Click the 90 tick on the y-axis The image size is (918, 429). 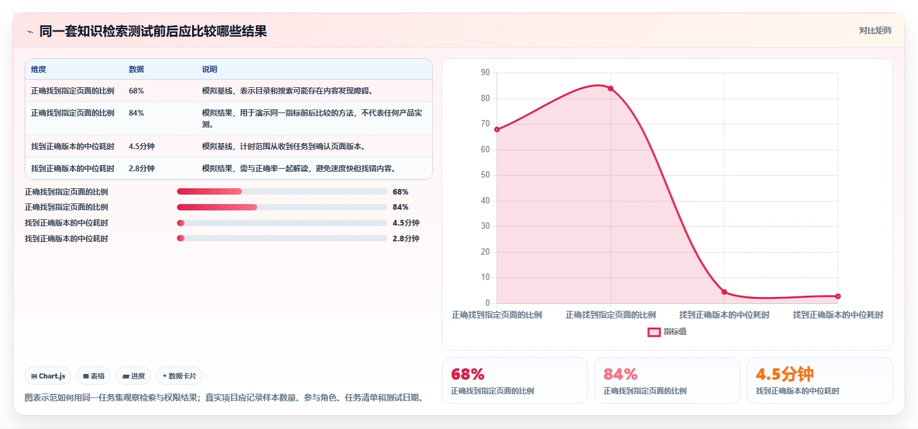[485, 73]
